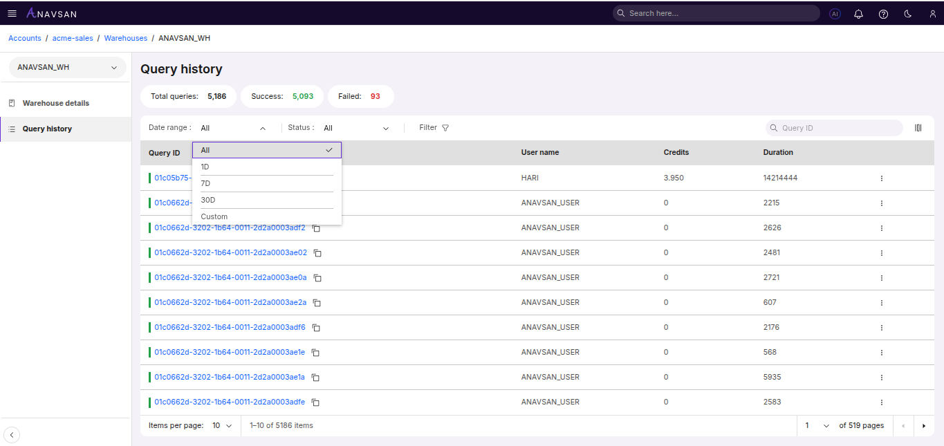Select Query history in the sidebar

[x=47, y=129]
